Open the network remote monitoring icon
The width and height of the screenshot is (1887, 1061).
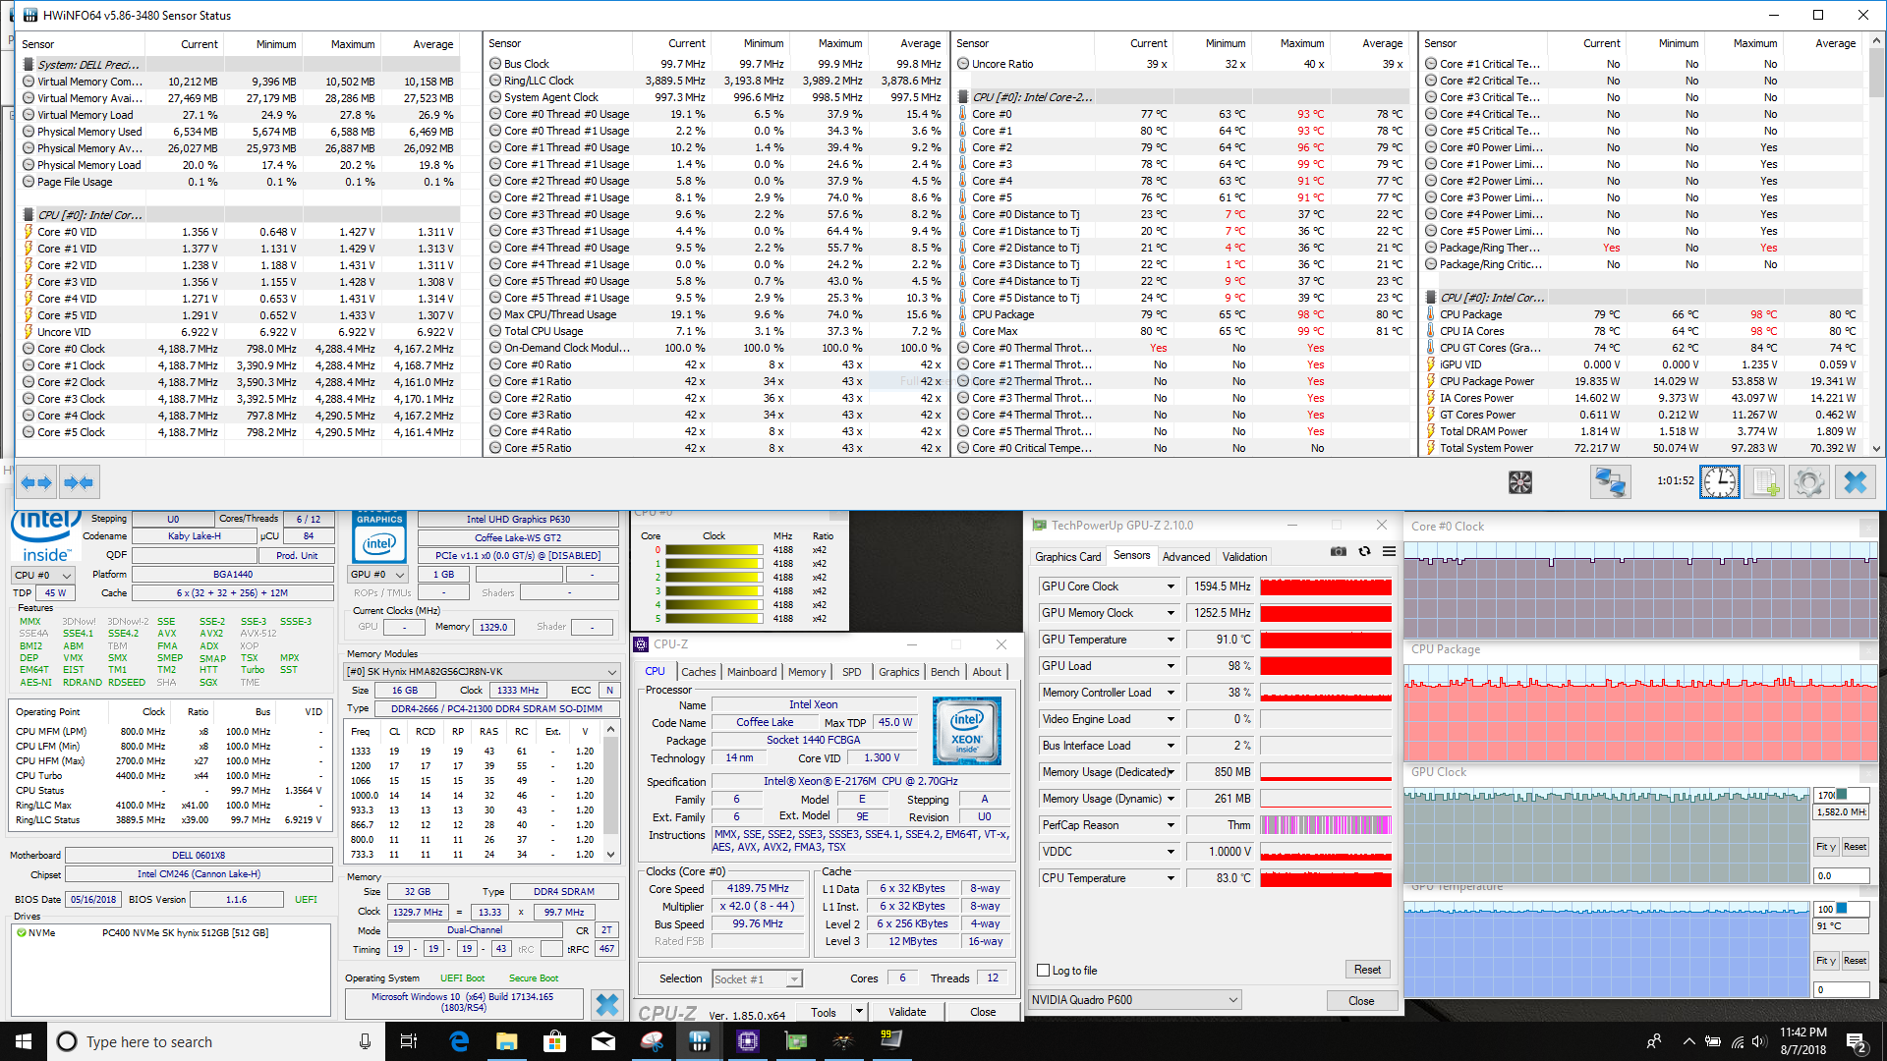click(x=1610, y=482)
